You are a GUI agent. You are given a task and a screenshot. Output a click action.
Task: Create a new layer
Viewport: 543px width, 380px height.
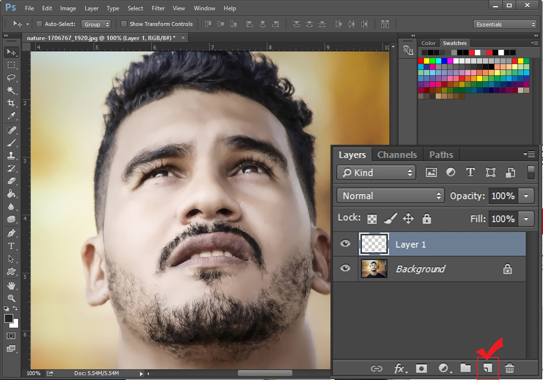(488, 368)
